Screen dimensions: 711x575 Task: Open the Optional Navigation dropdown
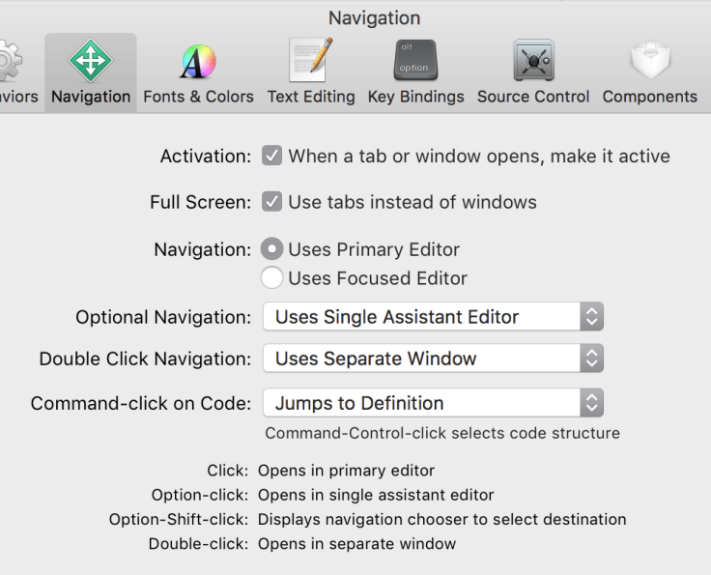point(433,317)
